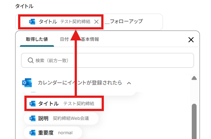The height and width of the screenshot is (139, 211).
Task: Switch to the 取得した値 tab
Action: pos(37,39)
